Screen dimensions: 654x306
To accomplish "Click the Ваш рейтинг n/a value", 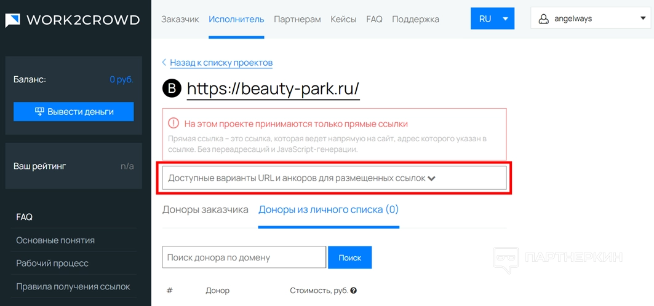I will coord(127,167).
